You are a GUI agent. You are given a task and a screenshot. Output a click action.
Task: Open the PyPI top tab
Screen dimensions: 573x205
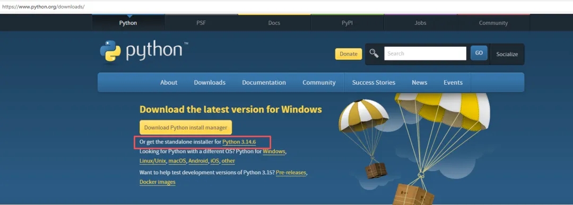pyautogui.click(x=347, y=23)
